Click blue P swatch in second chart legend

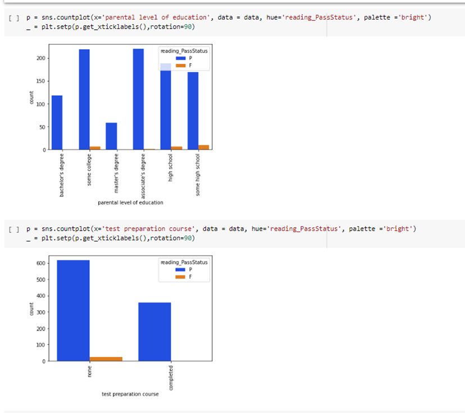click(180, 269)
